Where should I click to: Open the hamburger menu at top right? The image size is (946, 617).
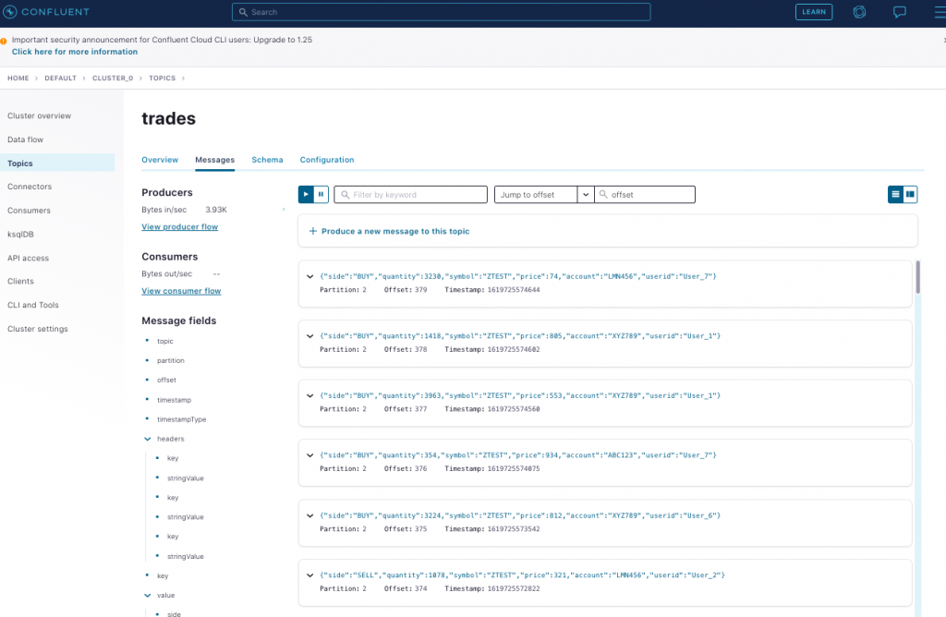tap(940, 12)
